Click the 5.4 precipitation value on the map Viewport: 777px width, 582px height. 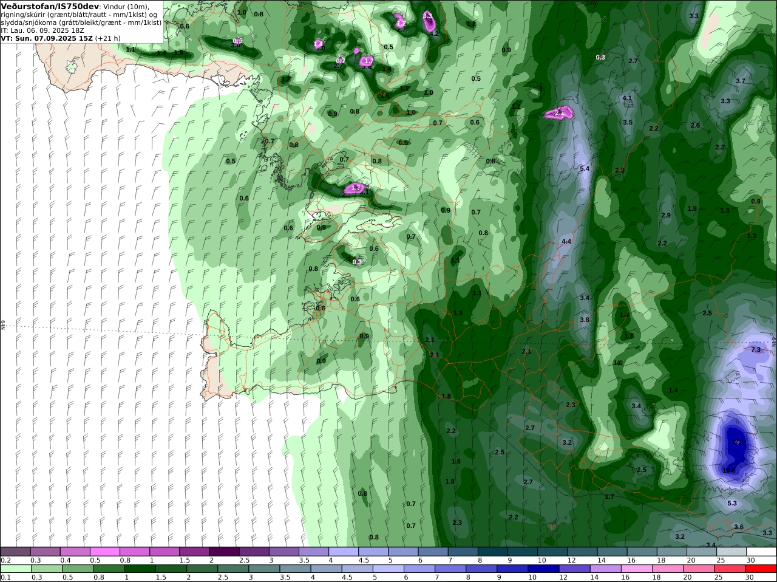pyautogui.click(x=585, y=168)
